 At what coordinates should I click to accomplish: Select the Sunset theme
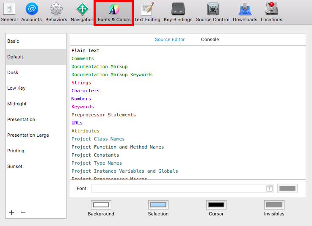tap(36, 166)
